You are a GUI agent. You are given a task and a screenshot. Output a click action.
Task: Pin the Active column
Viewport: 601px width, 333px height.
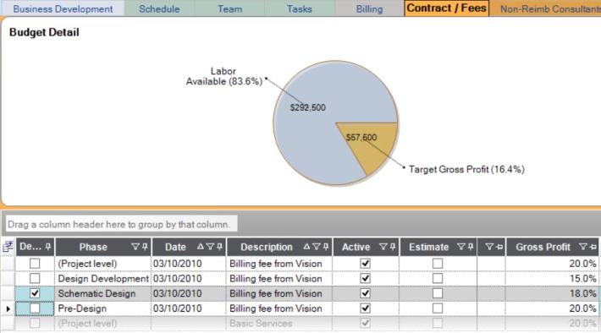click(x=393, y=247)
